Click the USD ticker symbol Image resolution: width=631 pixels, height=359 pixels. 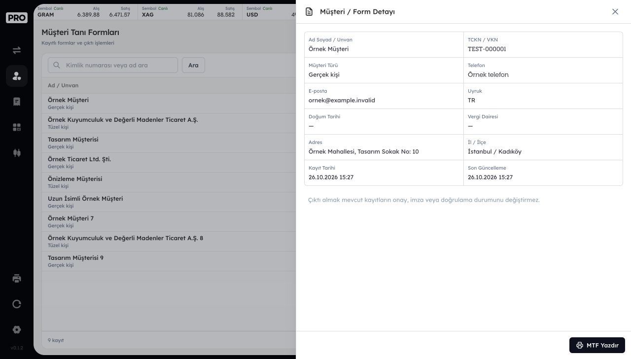pyautogui.click(x=252, y=15)
